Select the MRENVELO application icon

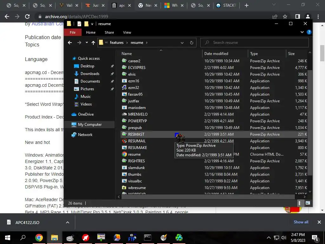tap(124, 114)
